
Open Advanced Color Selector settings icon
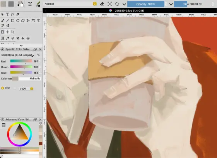click(3, 125)
